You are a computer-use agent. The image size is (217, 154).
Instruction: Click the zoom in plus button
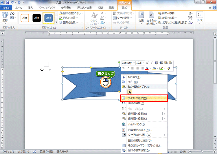coord(214,152)
